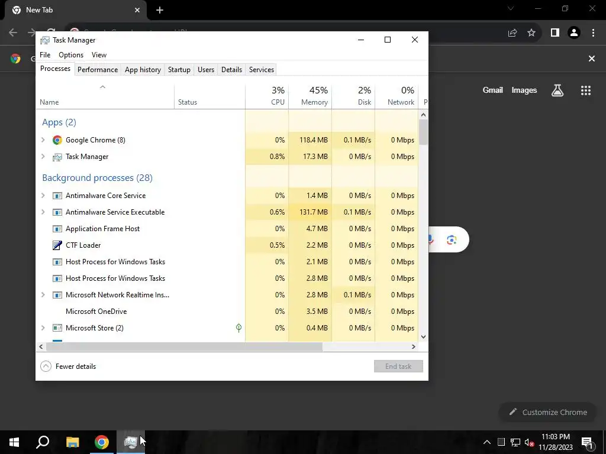Open Chrome's three-dot menu
The width and height of the screenshot is (606, 454).
593,33
